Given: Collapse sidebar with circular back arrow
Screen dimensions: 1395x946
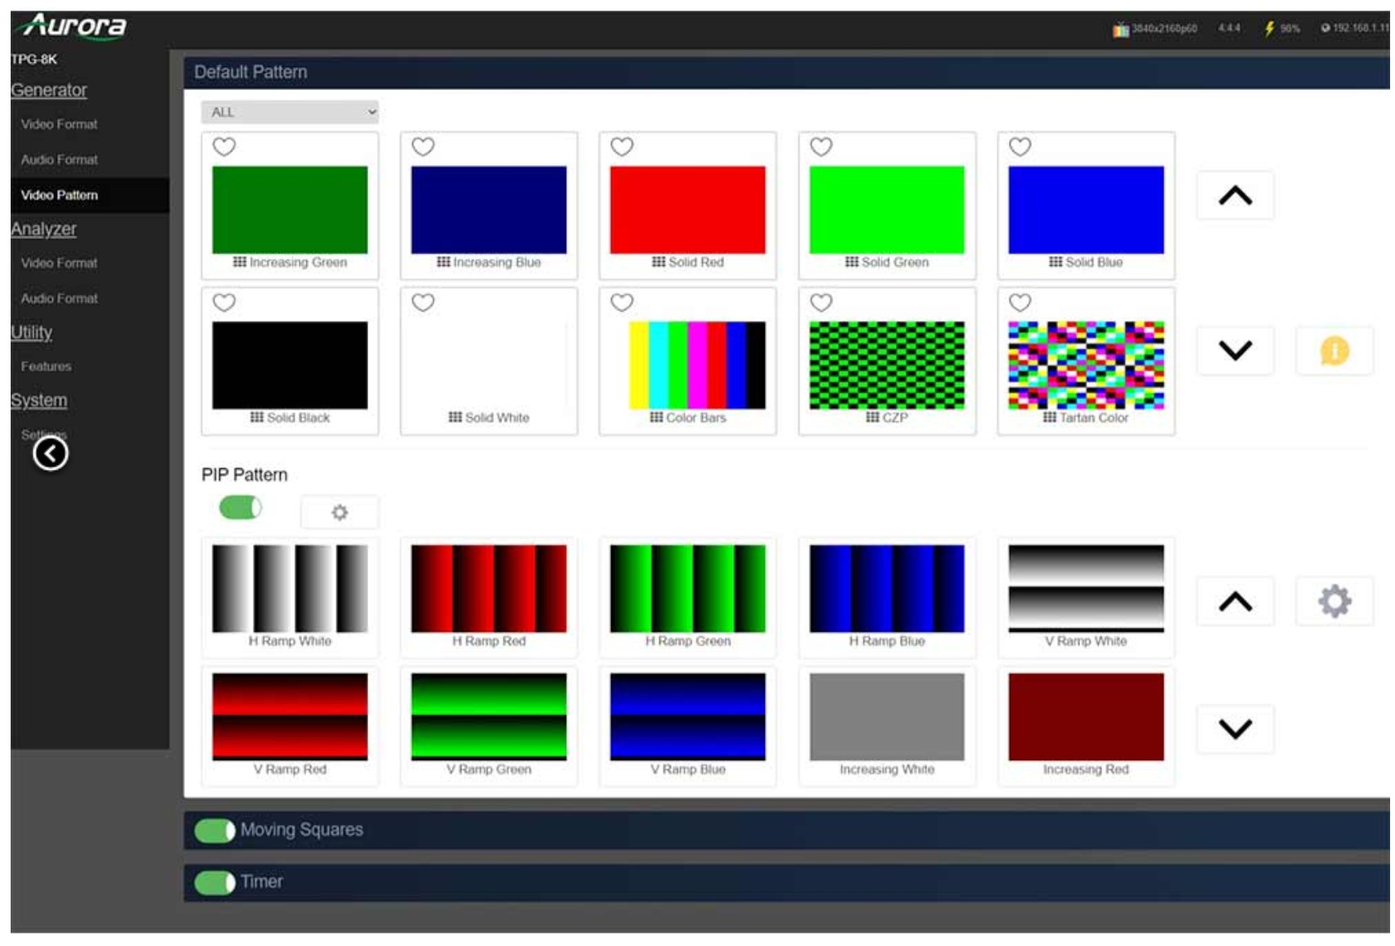Looking at the screenshot, I should click(x=51, y=453).
